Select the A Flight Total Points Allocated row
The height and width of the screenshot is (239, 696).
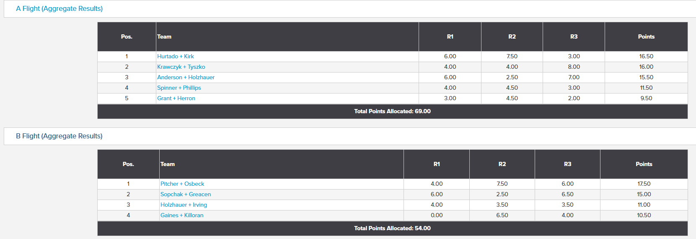point(393,111)
